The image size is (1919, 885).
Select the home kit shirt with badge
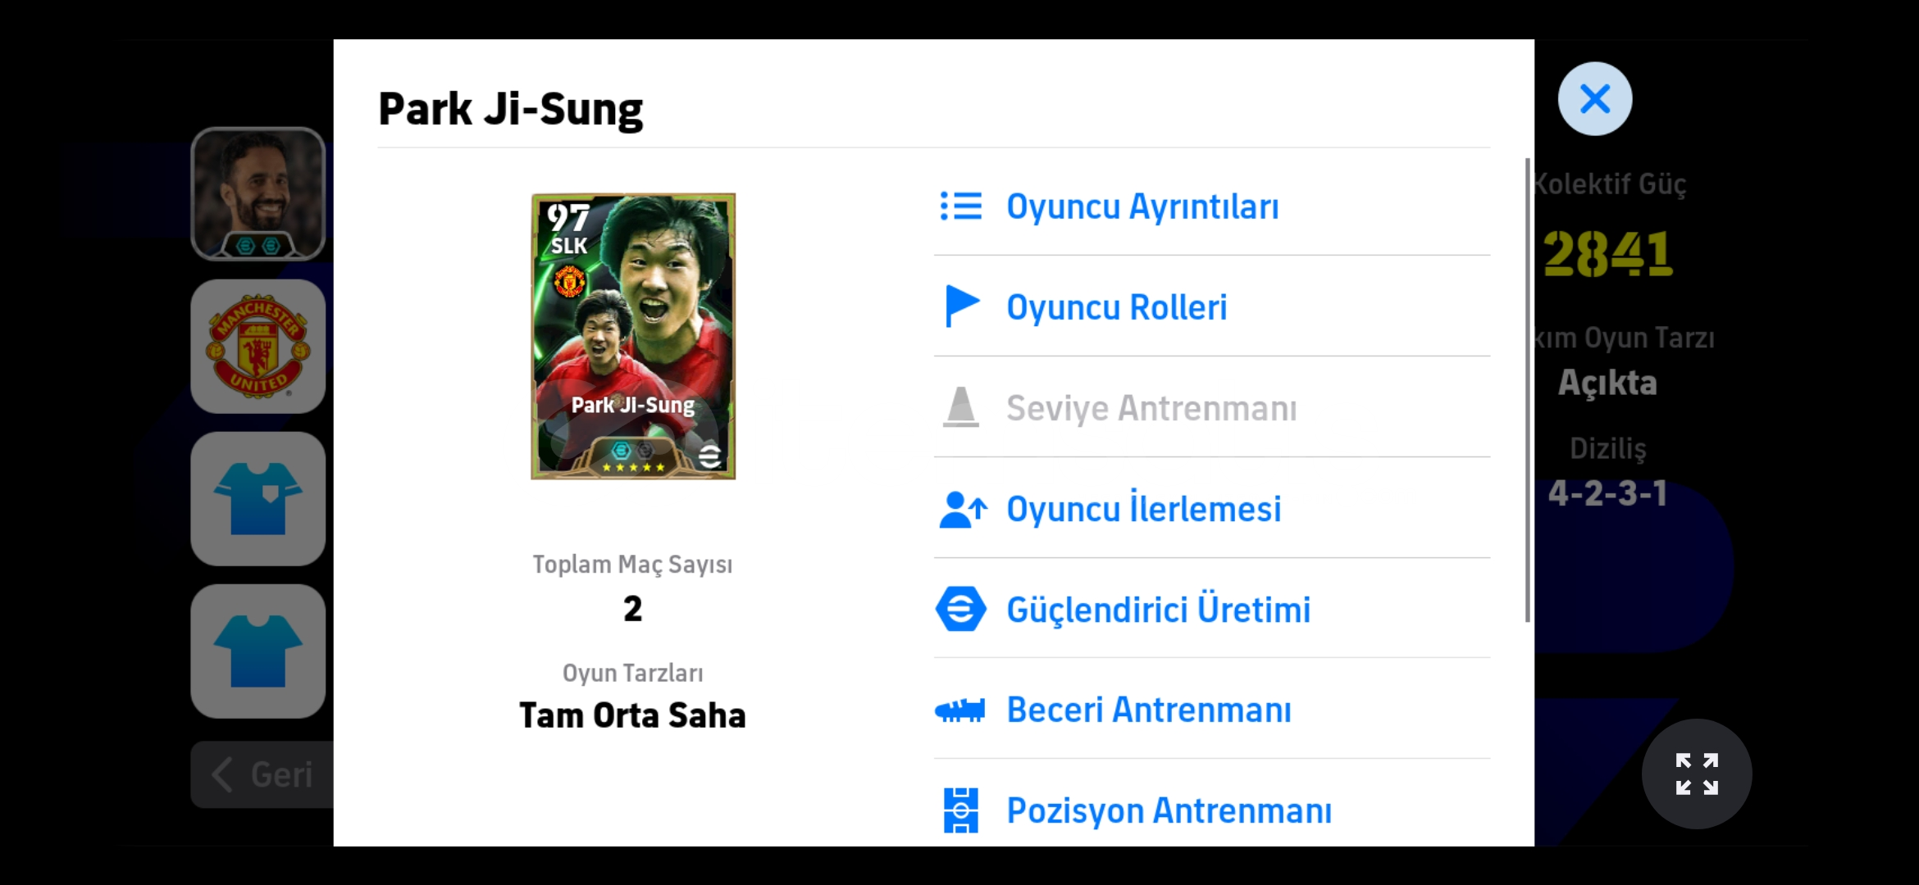coord(258,498)
